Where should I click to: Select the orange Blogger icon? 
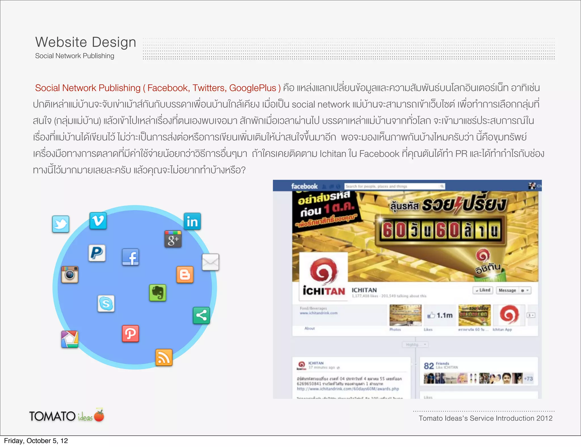pos(185,275)
